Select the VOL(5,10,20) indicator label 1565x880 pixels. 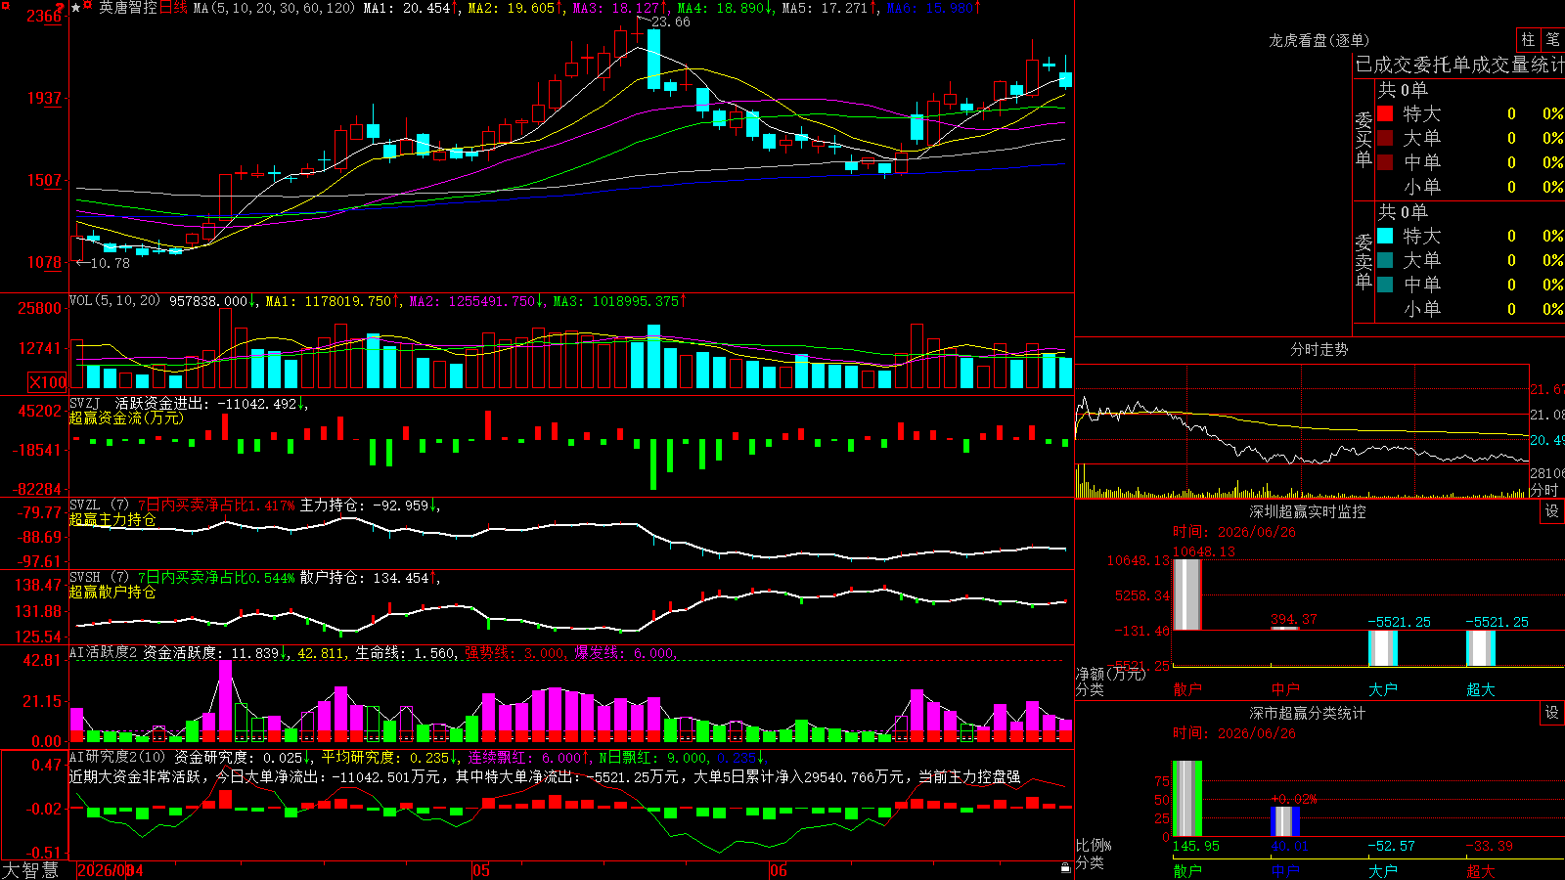point(115,301)
